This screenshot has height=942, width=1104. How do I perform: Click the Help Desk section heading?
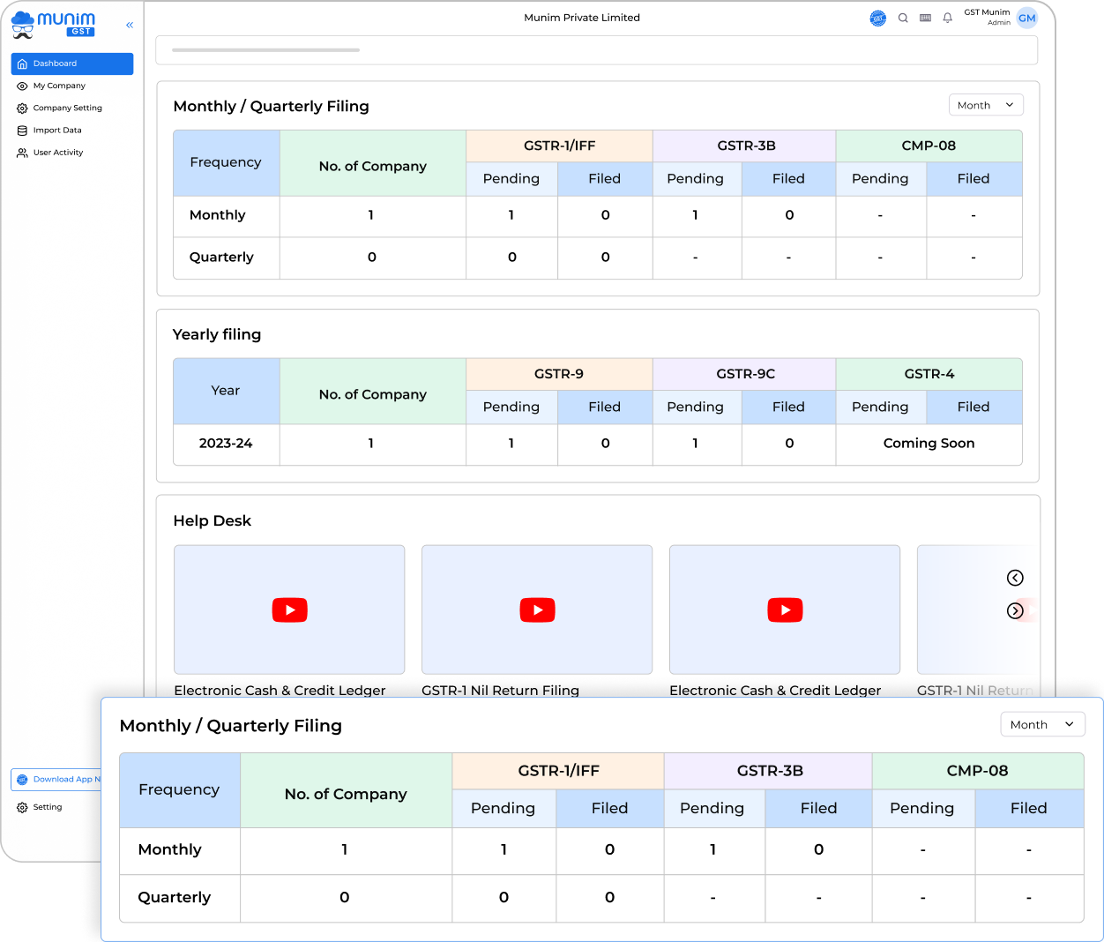tap(213, 520)
